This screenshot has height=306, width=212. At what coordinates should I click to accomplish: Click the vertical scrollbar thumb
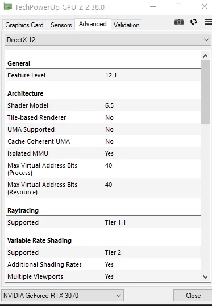point(205,92)
